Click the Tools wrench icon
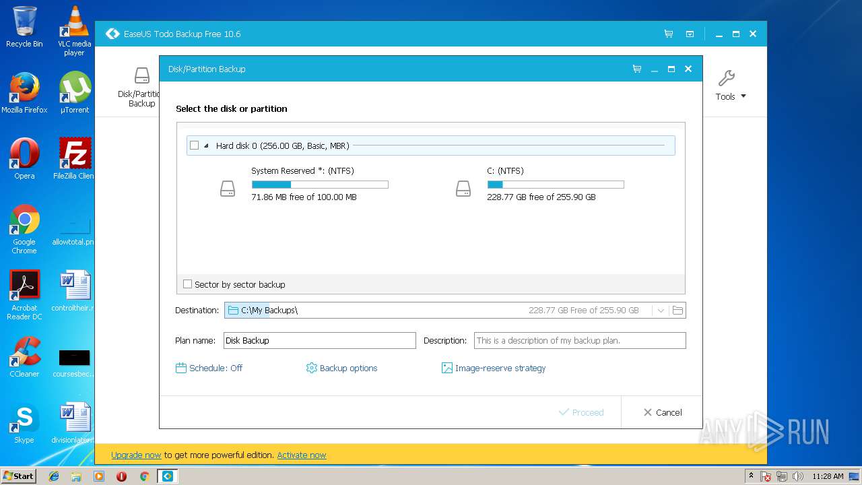 pos(726,78)
